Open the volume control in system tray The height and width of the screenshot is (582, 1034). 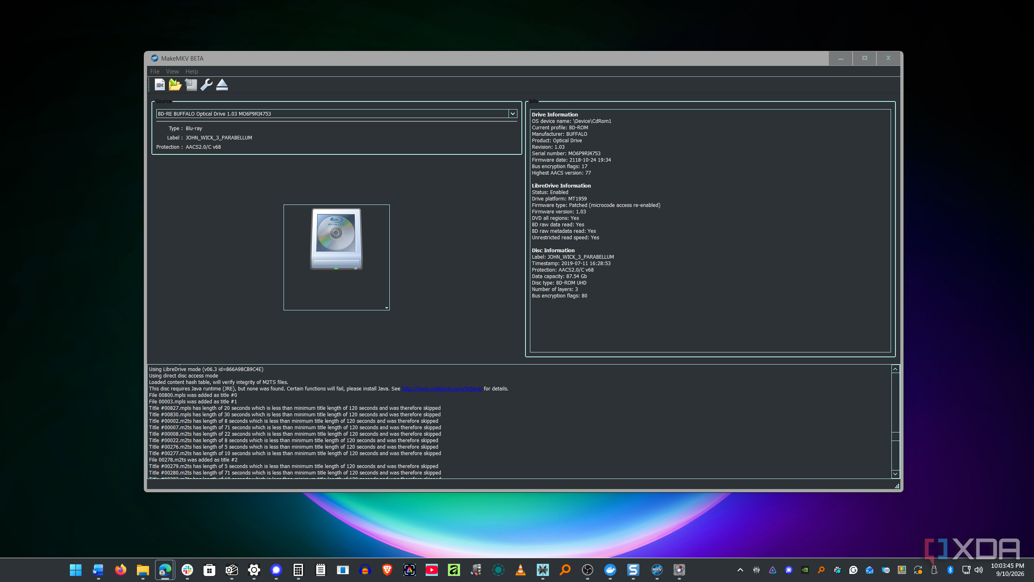tap(978, 570)
